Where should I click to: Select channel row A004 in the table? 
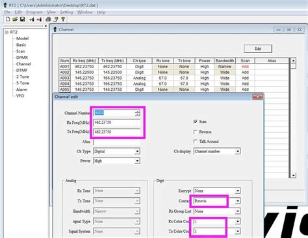174,84
